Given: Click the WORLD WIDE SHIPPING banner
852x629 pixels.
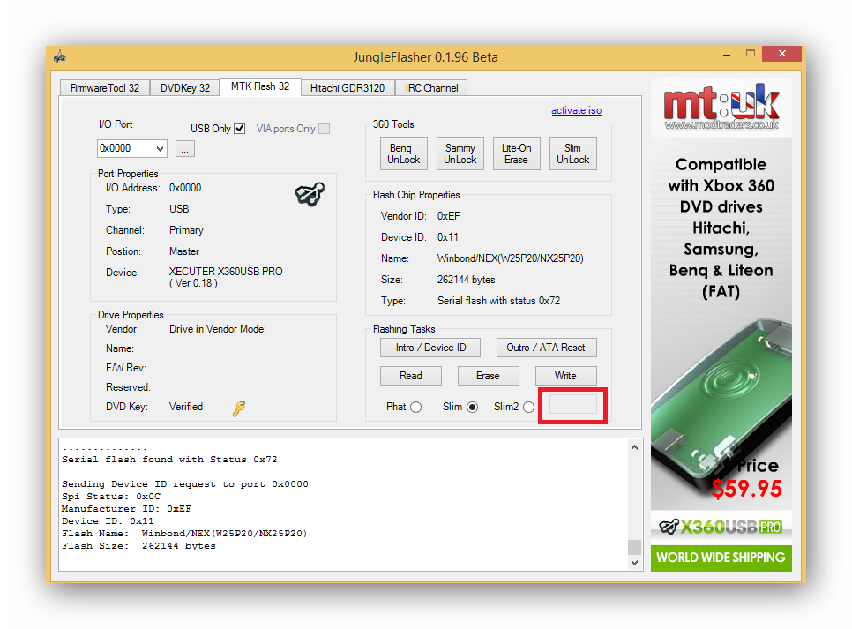Looking at the screenshot, I should point(721,558).
